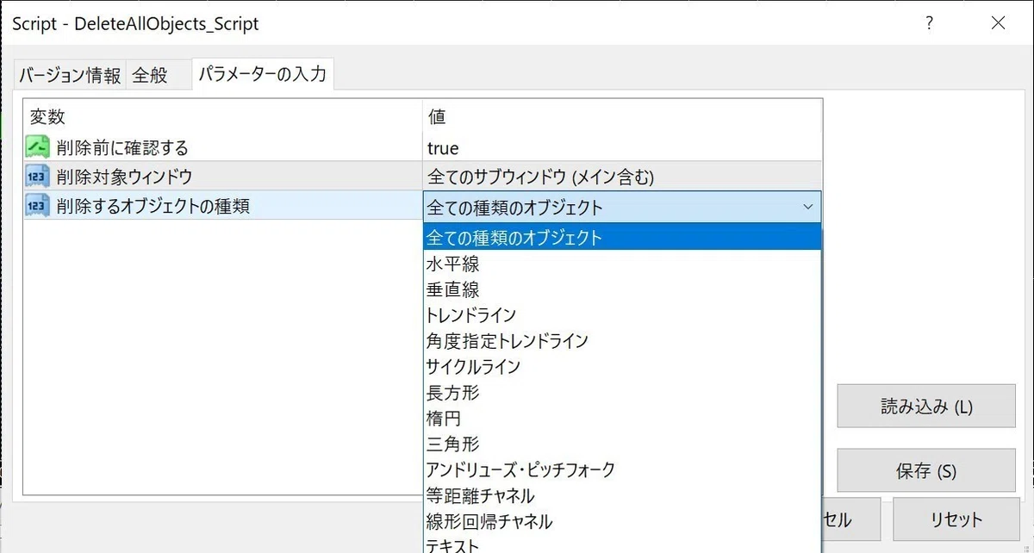Select 角度指定トレンドライン option
Screen dimensions: 1034x553
(622, 340)
